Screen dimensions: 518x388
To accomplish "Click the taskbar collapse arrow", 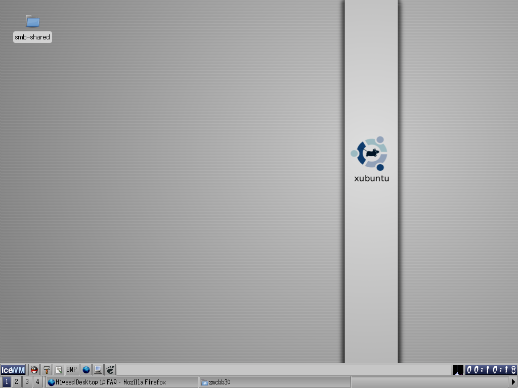I will point(513,382).
